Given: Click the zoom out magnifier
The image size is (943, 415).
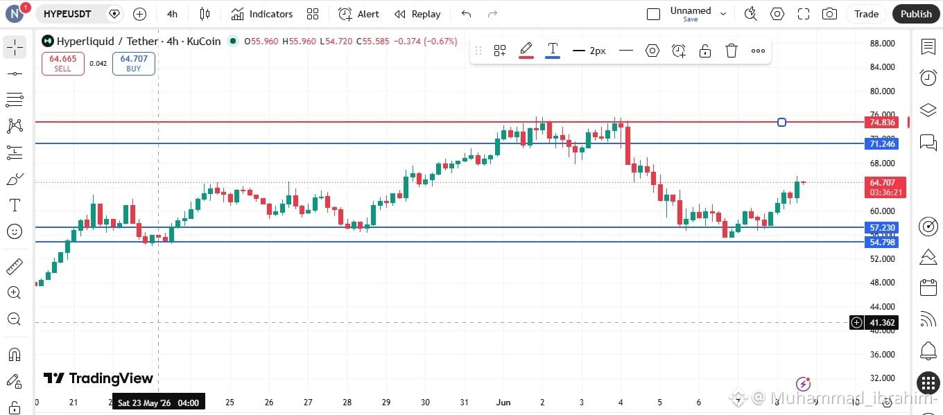Looking at the screenshot, I should [x=14, y=319].
